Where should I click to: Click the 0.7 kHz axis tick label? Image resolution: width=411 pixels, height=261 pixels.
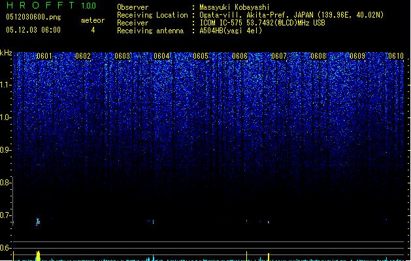tap(5, 215)
